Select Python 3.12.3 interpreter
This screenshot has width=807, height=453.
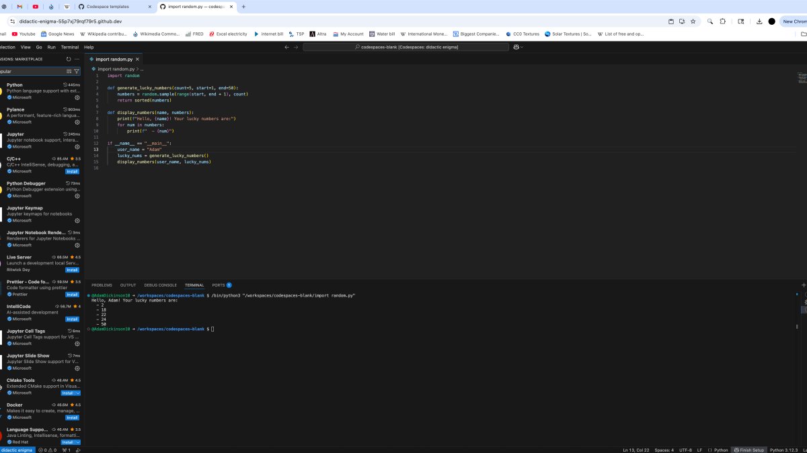[783, 450]
